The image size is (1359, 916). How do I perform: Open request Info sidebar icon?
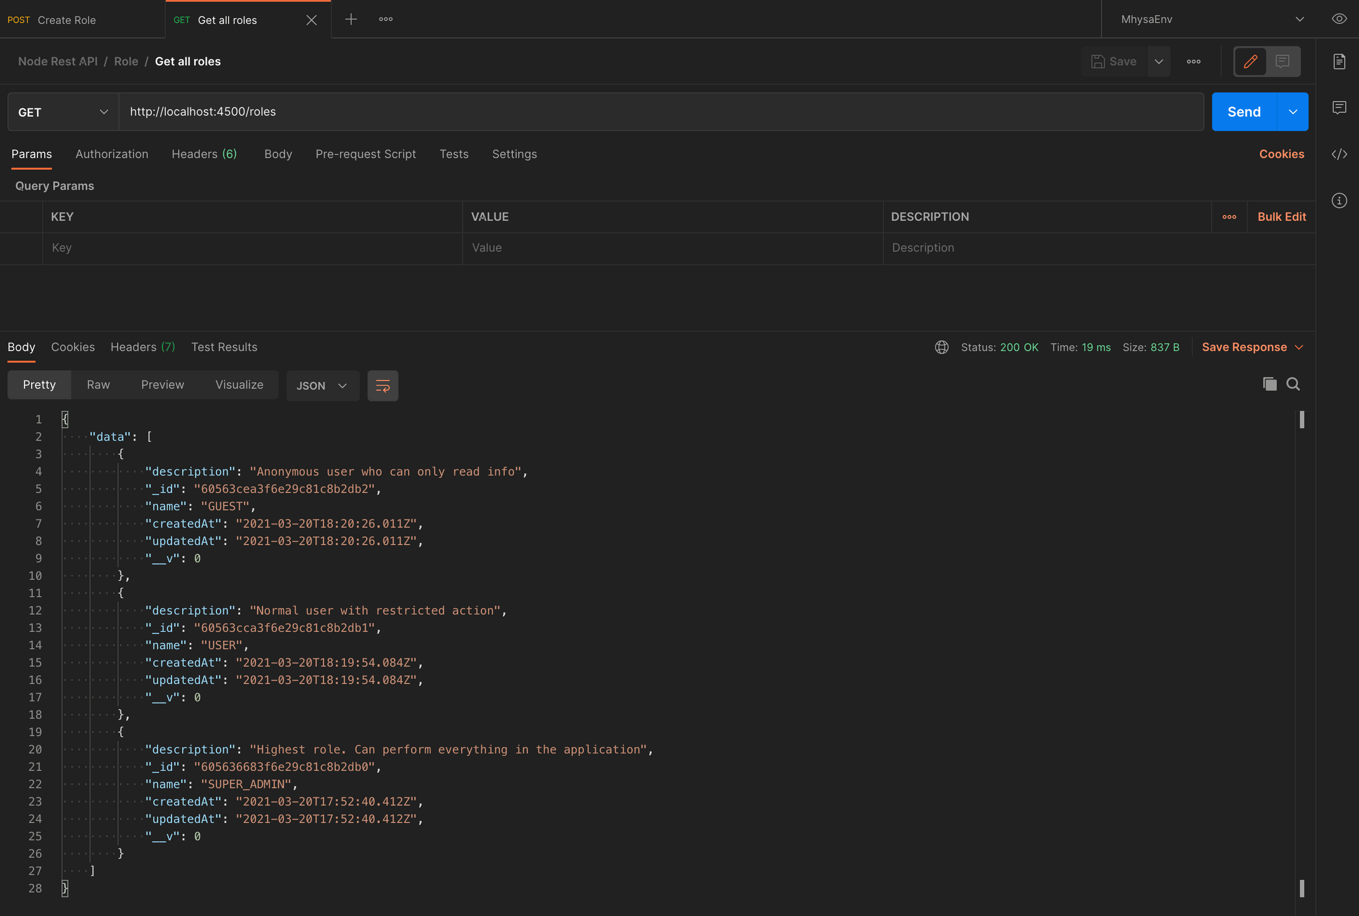(x=1339, y=201)
